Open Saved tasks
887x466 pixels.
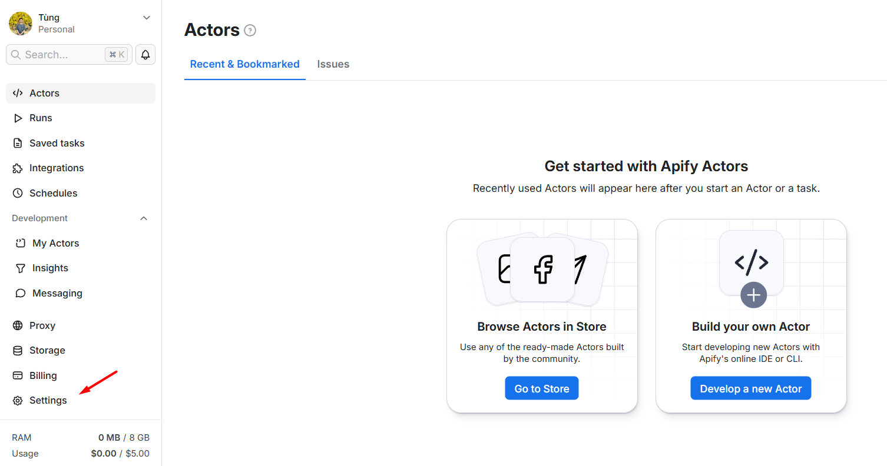coord(56,142)
